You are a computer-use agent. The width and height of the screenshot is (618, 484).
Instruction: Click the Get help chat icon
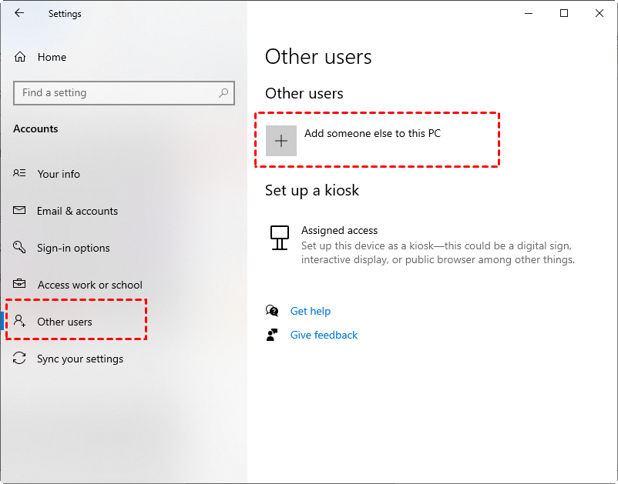[272, 311]
